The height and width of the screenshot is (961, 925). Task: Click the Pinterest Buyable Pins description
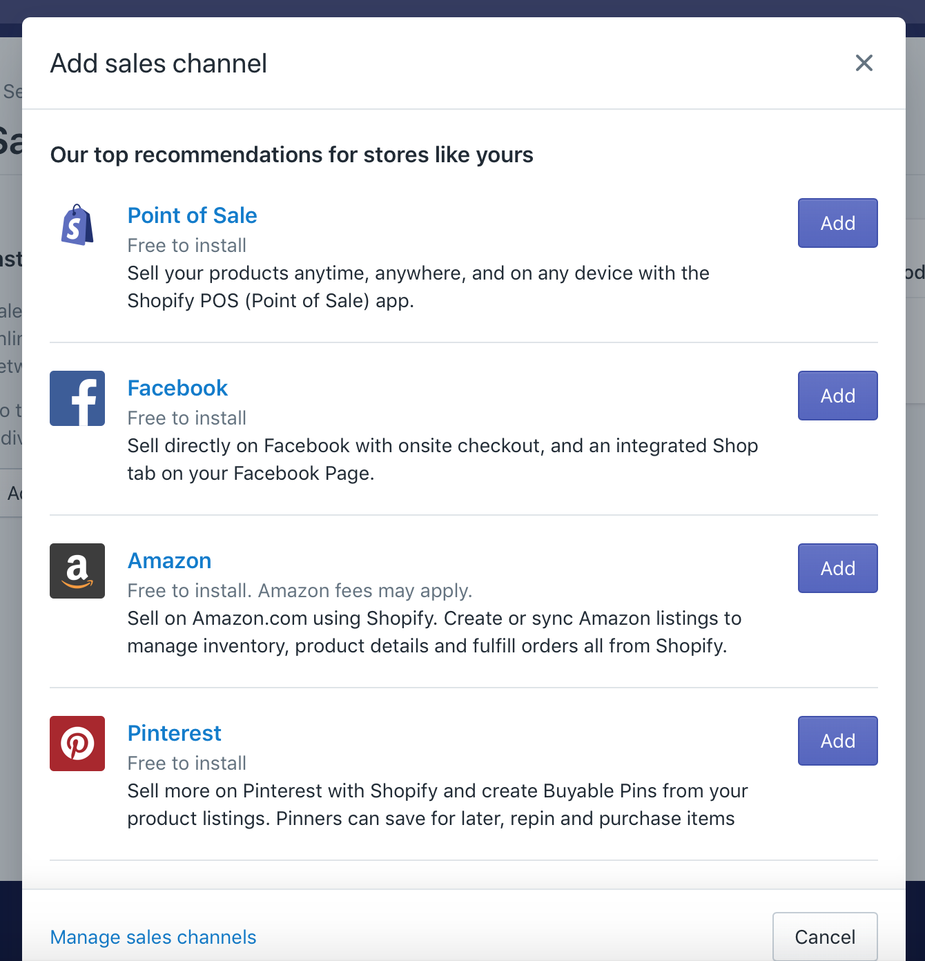[438, 805]
